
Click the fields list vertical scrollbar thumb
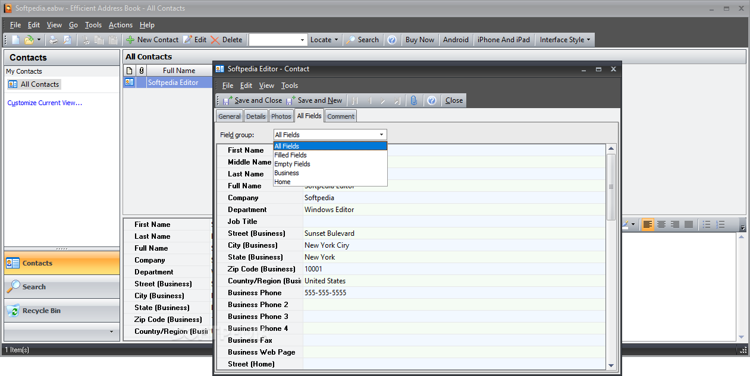[611, 187]
